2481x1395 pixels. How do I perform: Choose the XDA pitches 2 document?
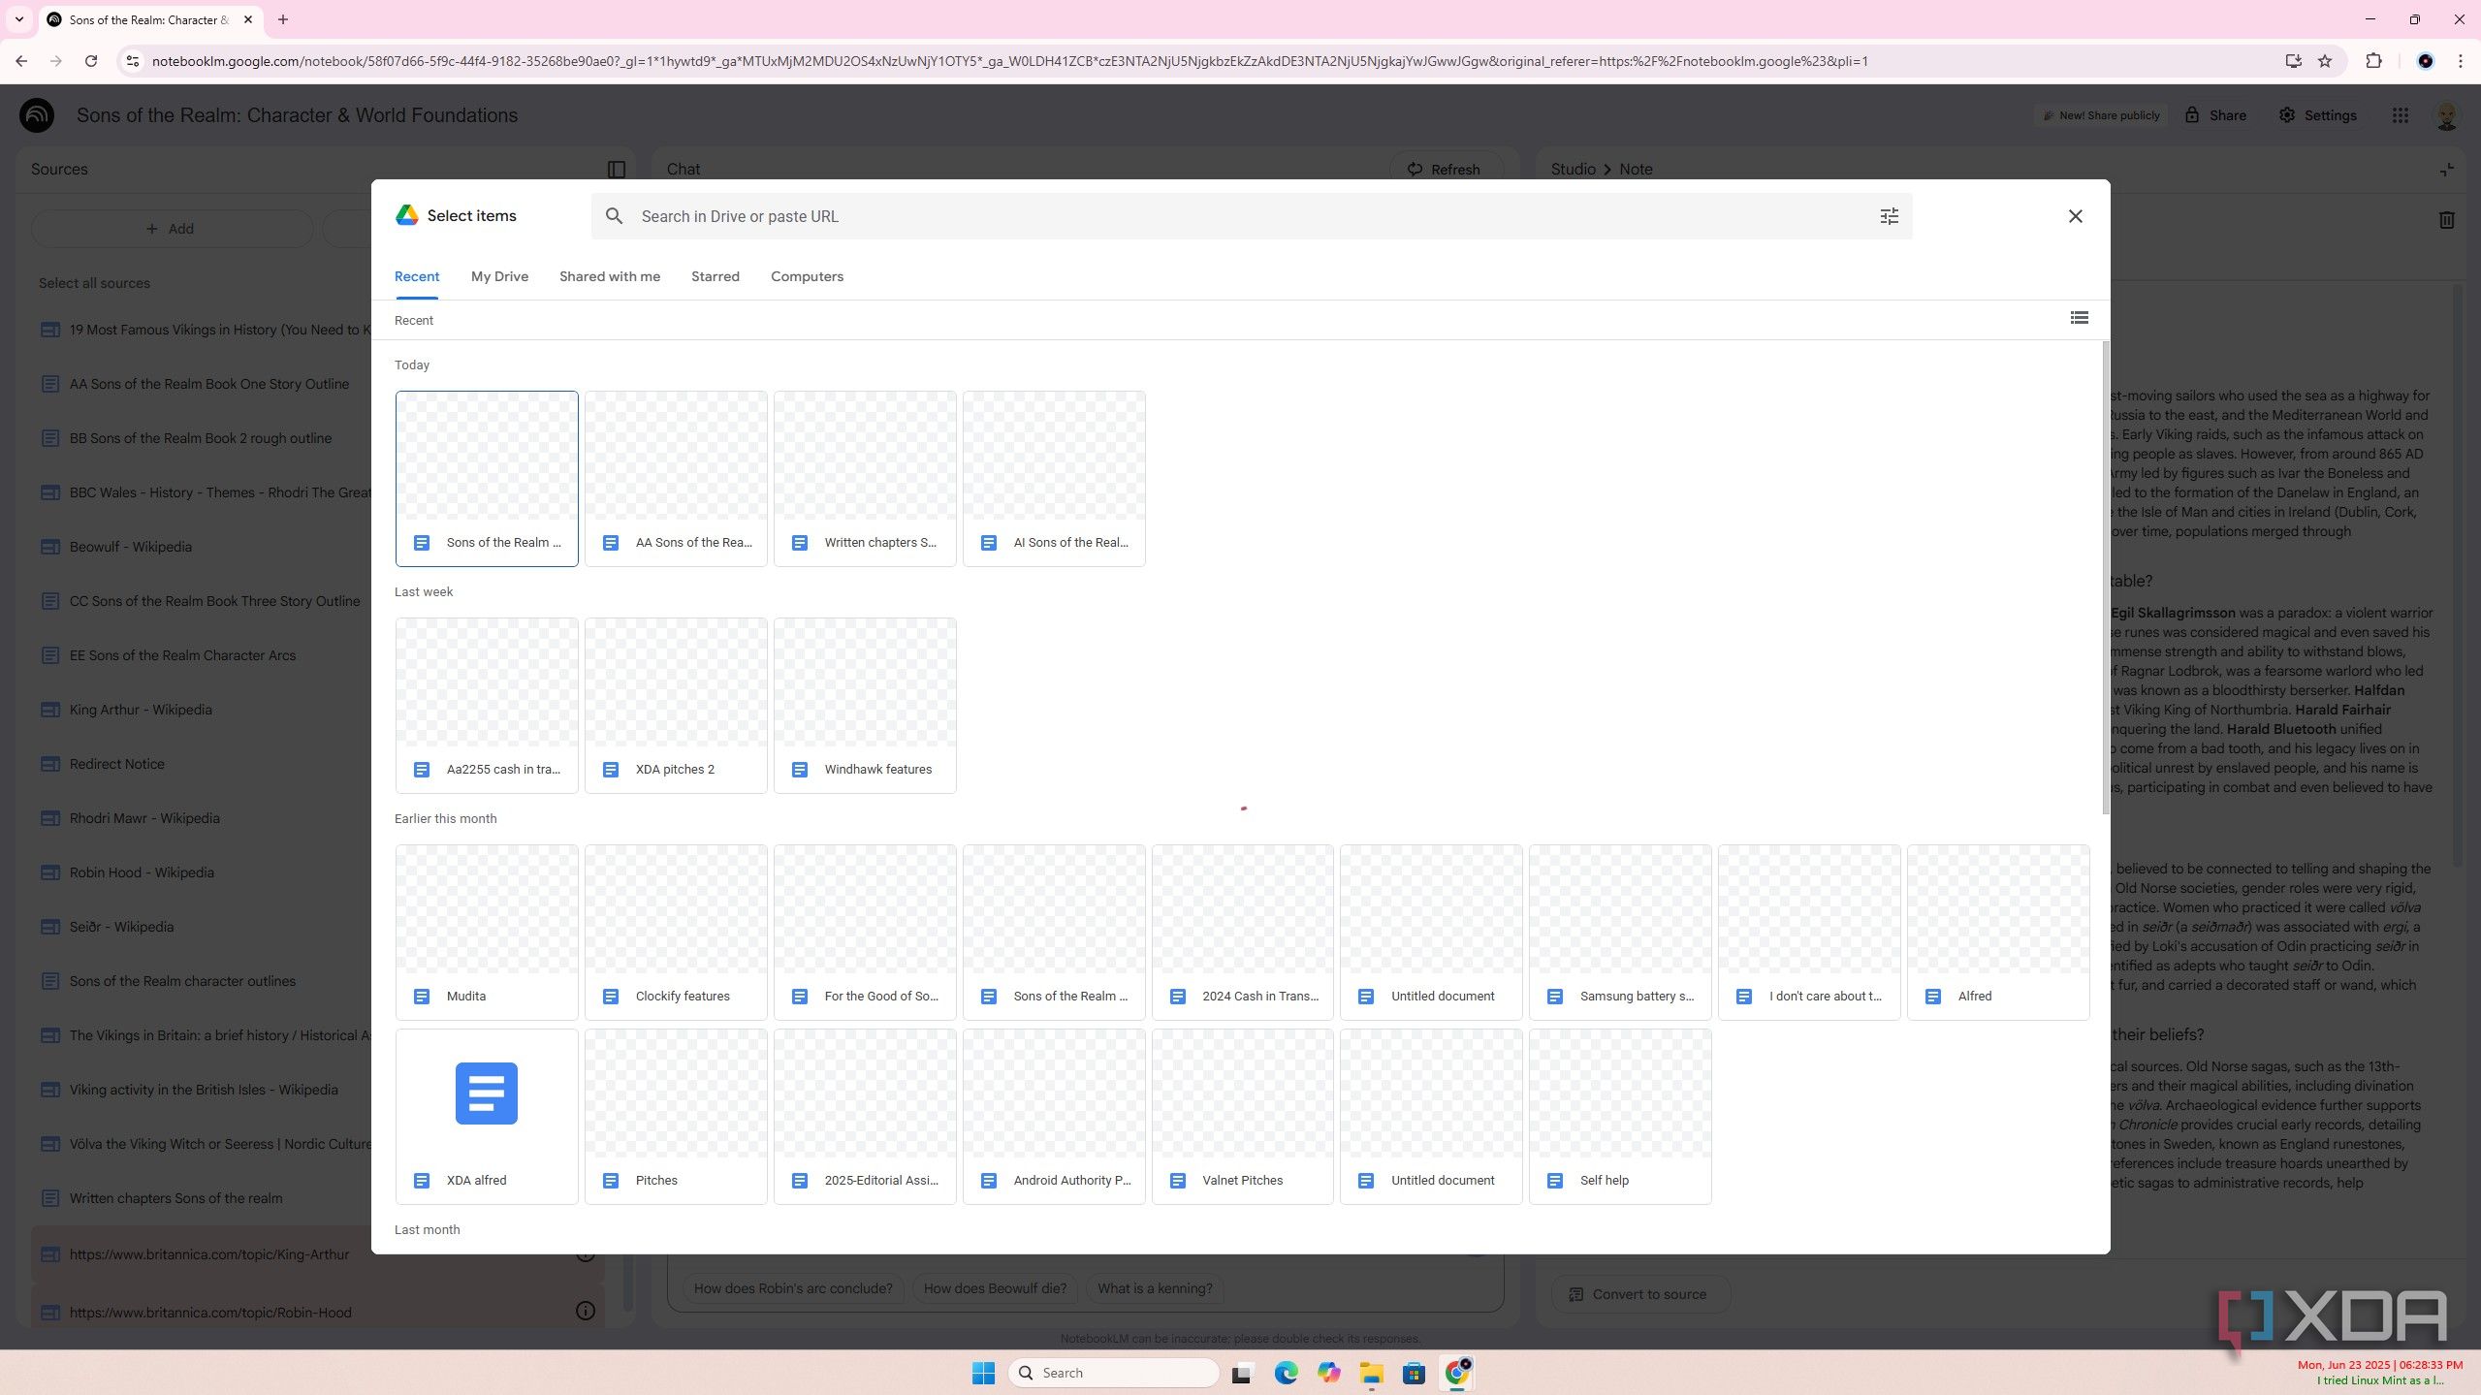tap(676, 706)
